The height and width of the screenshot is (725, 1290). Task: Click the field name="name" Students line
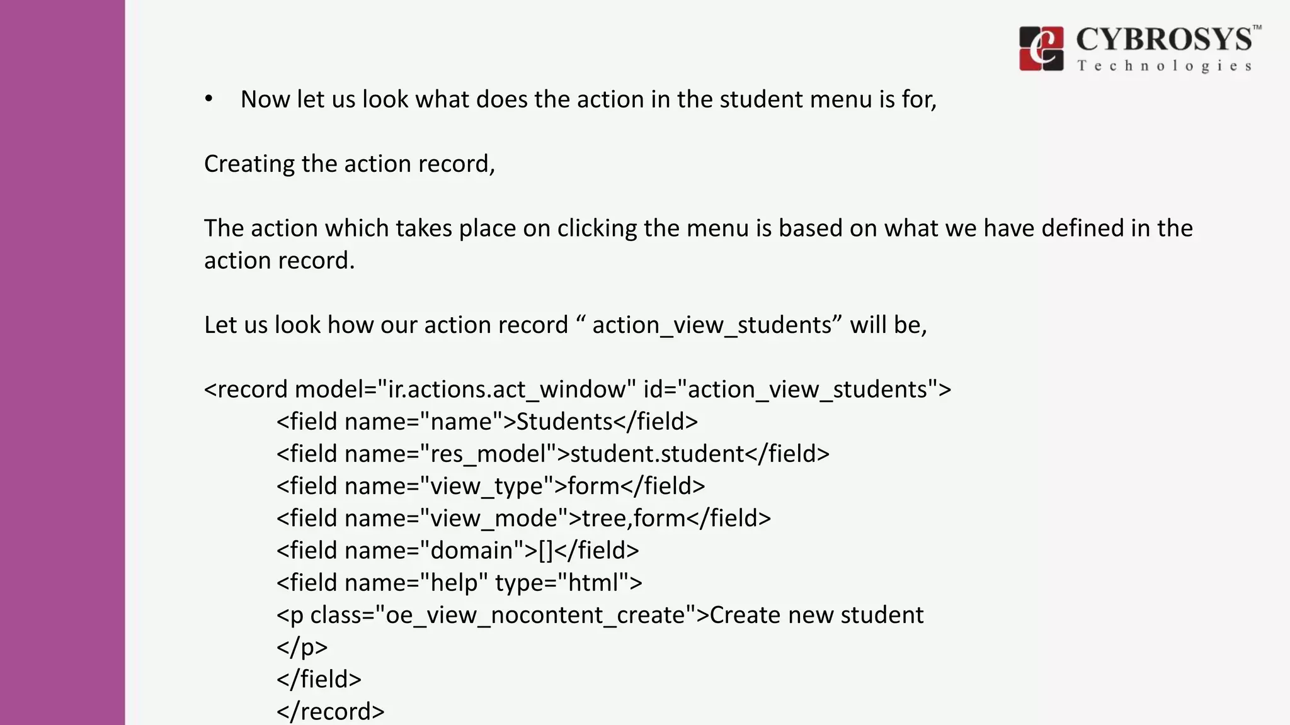487,421
